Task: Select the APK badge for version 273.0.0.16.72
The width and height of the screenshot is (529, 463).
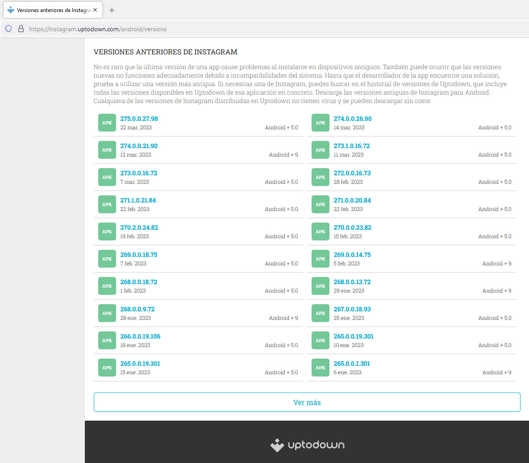Action: (107, 178)
